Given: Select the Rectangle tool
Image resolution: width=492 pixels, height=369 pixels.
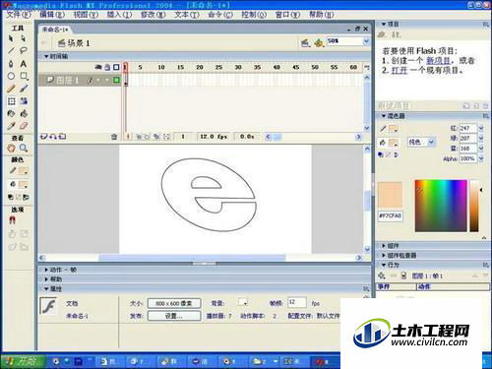Looking at the screenshot, I should pos(24,76).
